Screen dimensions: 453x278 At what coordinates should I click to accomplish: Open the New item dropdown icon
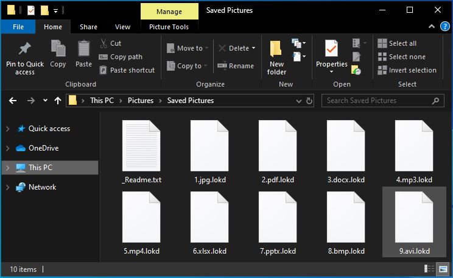298,43
